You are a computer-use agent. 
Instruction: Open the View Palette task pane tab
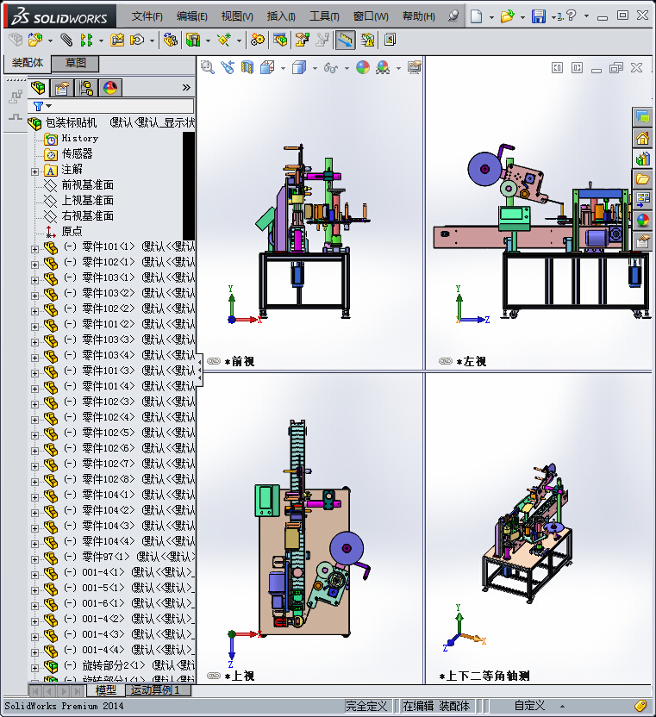[x=643, y=199]
